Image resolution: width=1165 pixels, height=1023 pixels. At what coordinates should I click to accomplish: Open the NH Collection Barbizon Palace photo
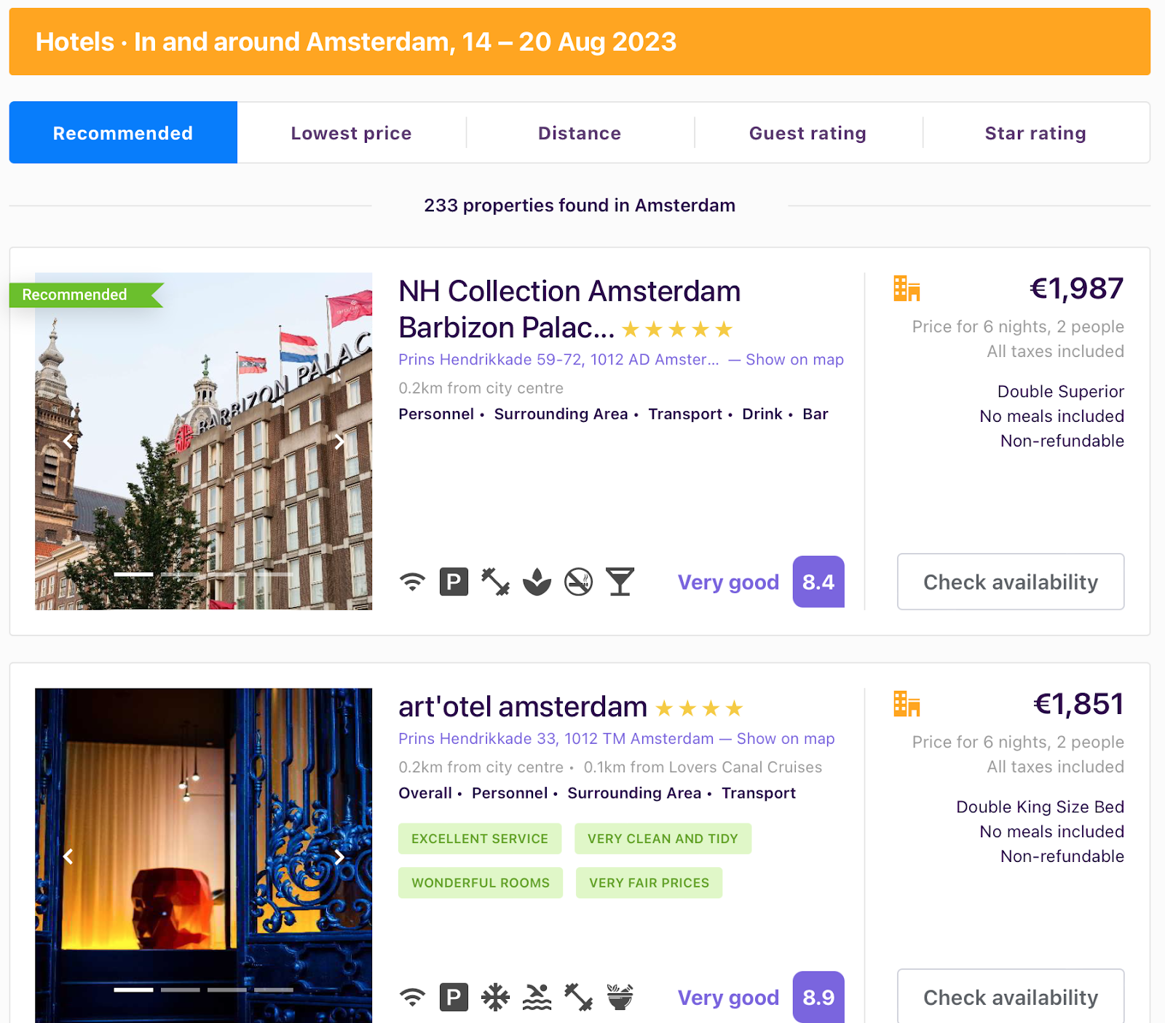click(x=203, y=441)
